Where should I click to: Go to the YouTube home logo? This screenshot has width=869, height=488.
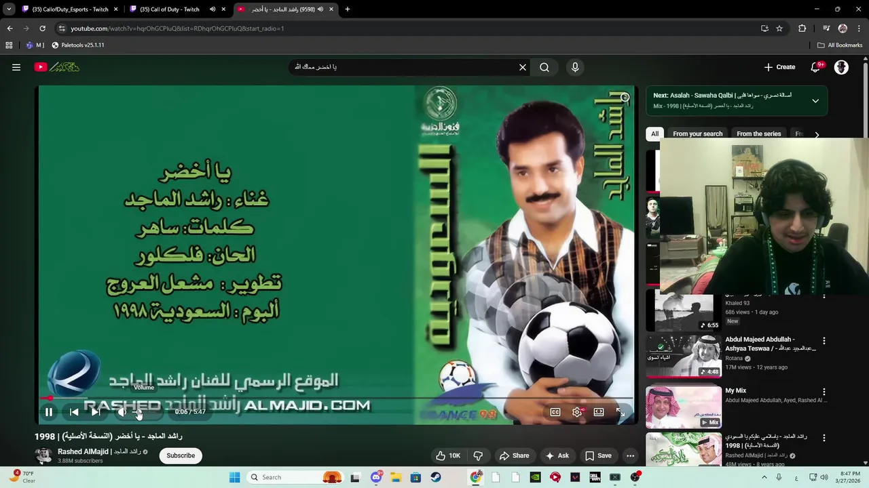tap(58, 67)
